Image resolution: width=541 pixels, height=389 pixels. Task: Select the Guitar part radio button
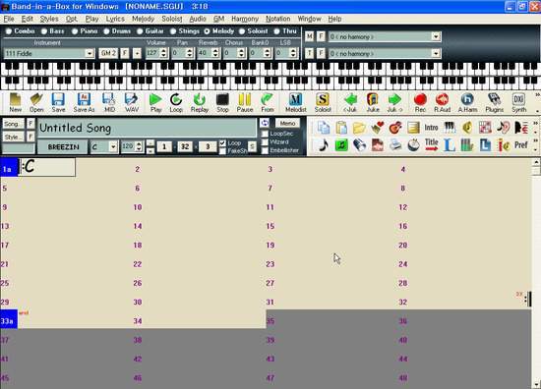point(140,31)
